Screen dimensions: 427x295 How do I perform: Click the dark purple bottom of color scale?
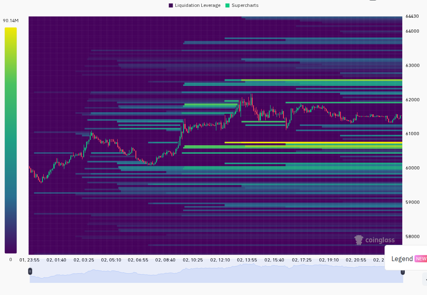(x=11, y=249)
